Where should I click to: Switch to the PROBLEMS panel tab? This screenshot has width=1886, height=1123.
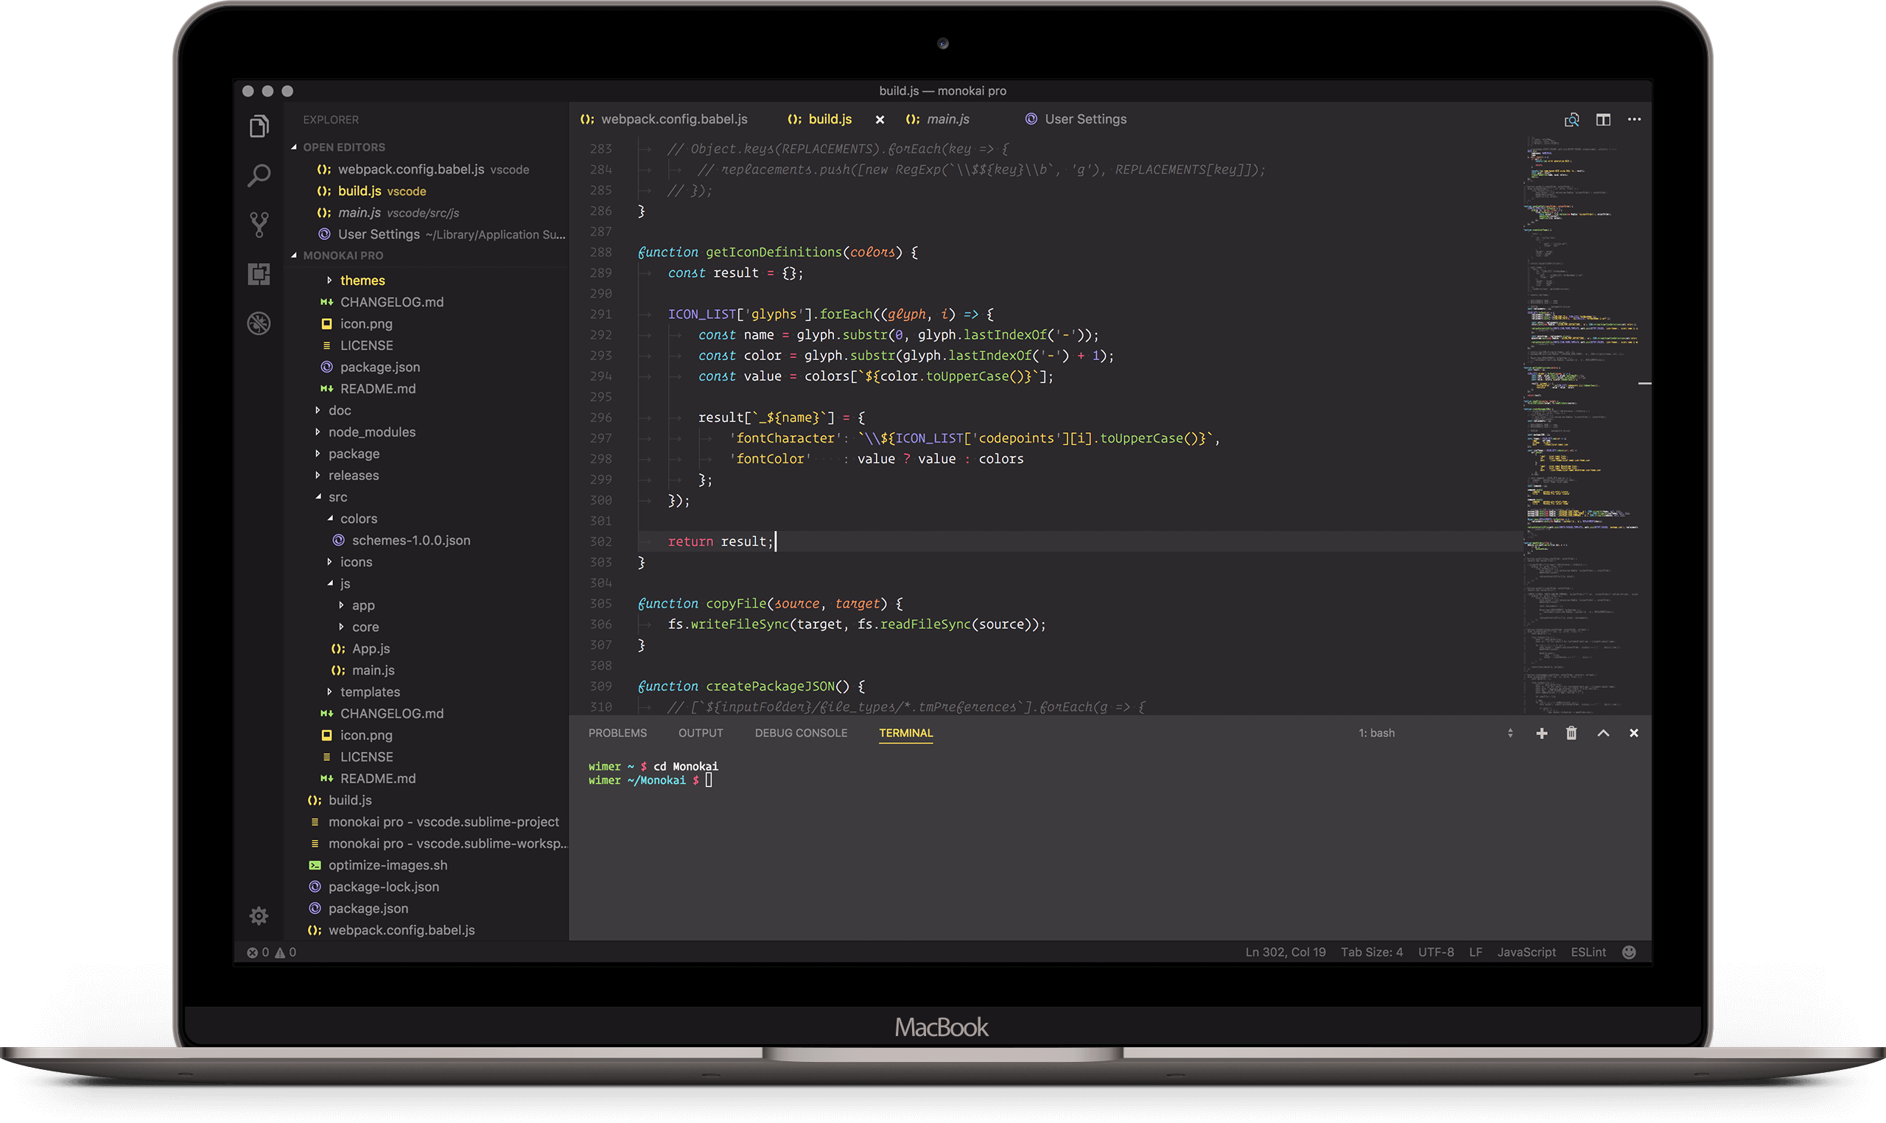pos(617,733)
